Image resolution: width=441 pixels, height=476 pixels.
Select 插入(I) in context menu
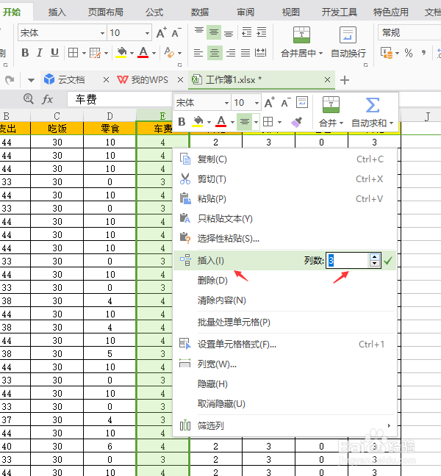tap(210, 261)
